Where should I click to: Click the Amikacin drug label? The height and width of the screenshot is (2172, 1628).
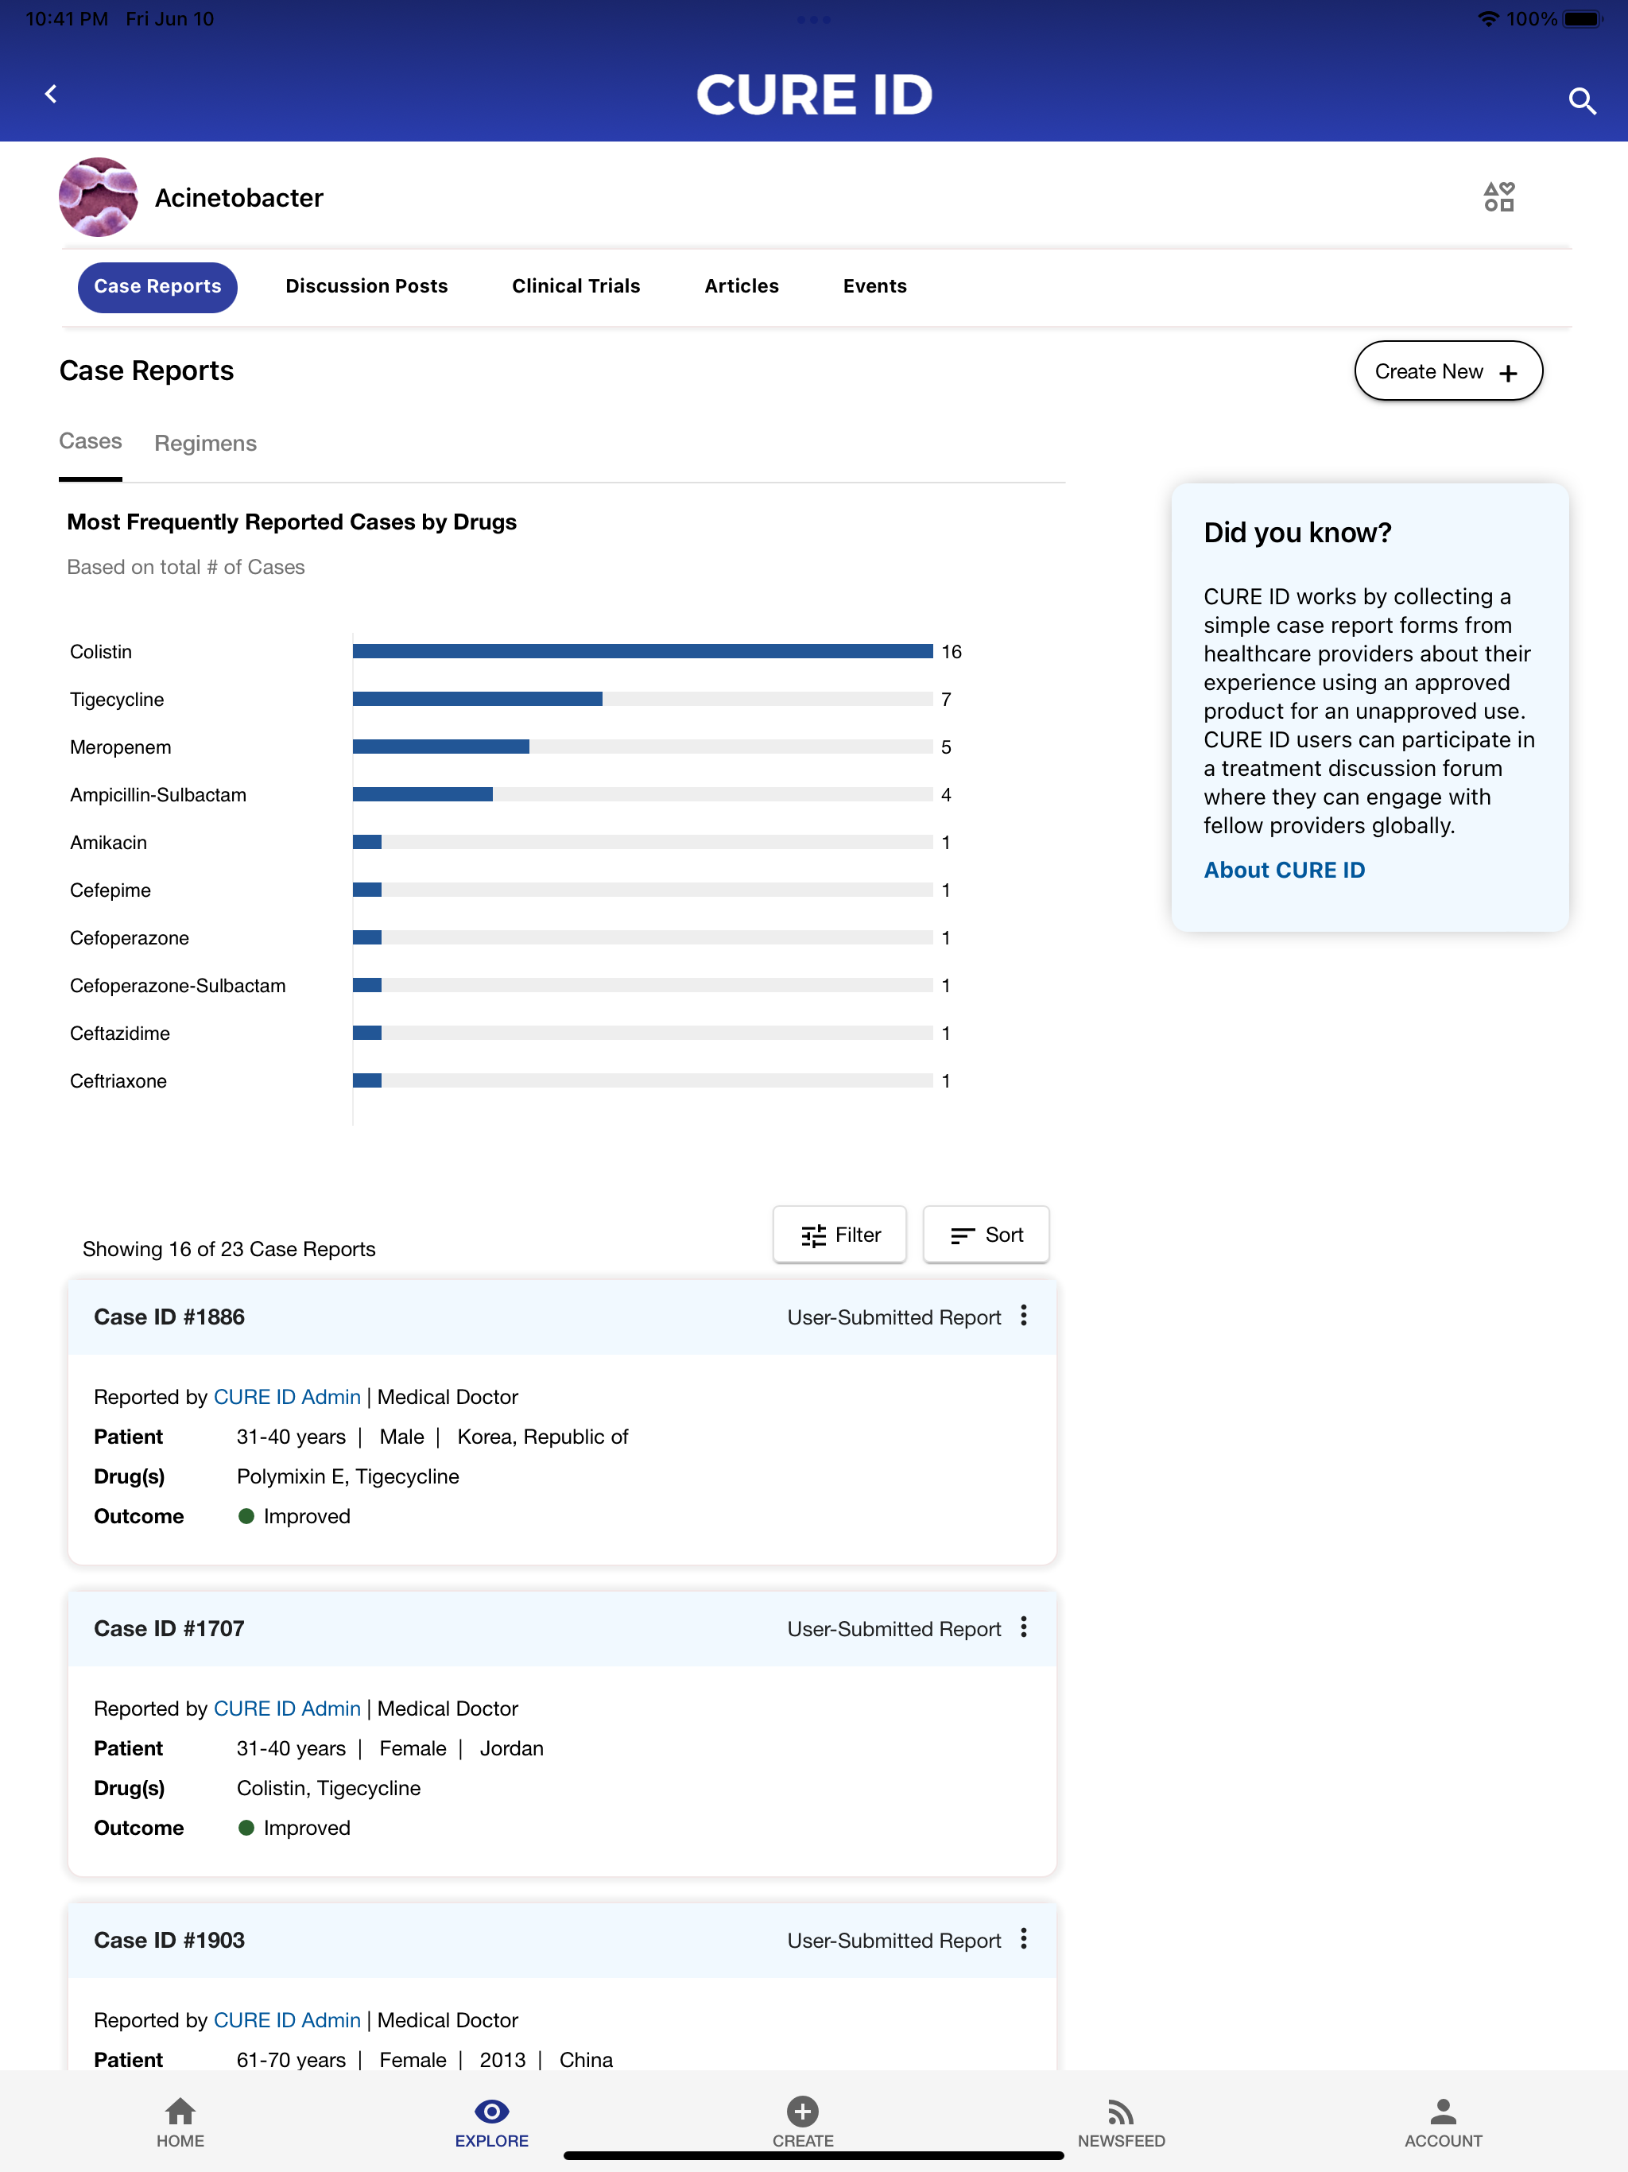[108, 843]
